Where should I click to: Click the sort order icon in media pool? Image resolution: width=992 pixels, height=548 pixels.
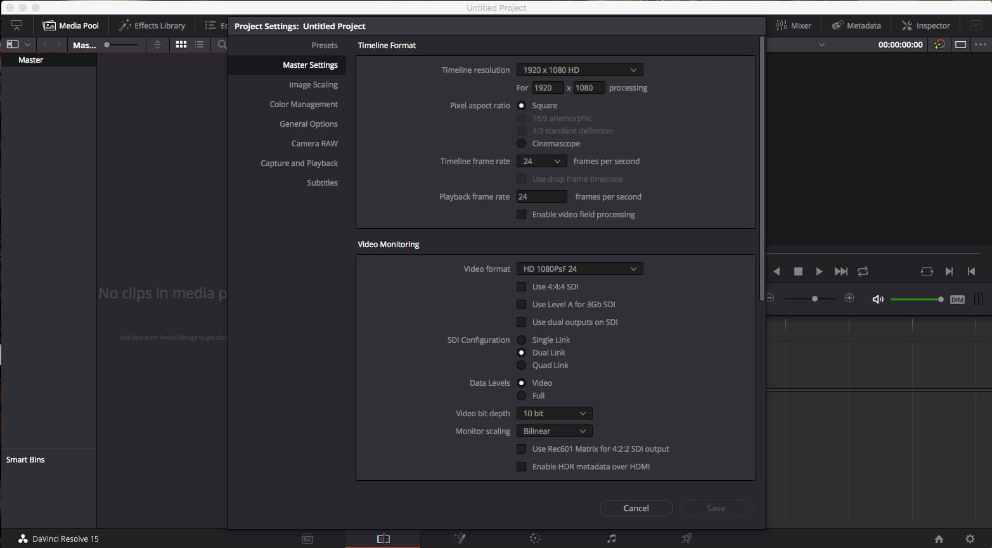click(157, 44)
